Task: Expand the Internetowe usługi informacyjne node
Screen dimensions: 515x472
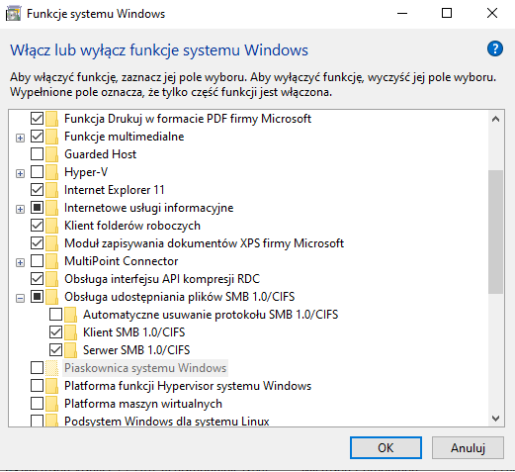Action: [x=20, y=209]
